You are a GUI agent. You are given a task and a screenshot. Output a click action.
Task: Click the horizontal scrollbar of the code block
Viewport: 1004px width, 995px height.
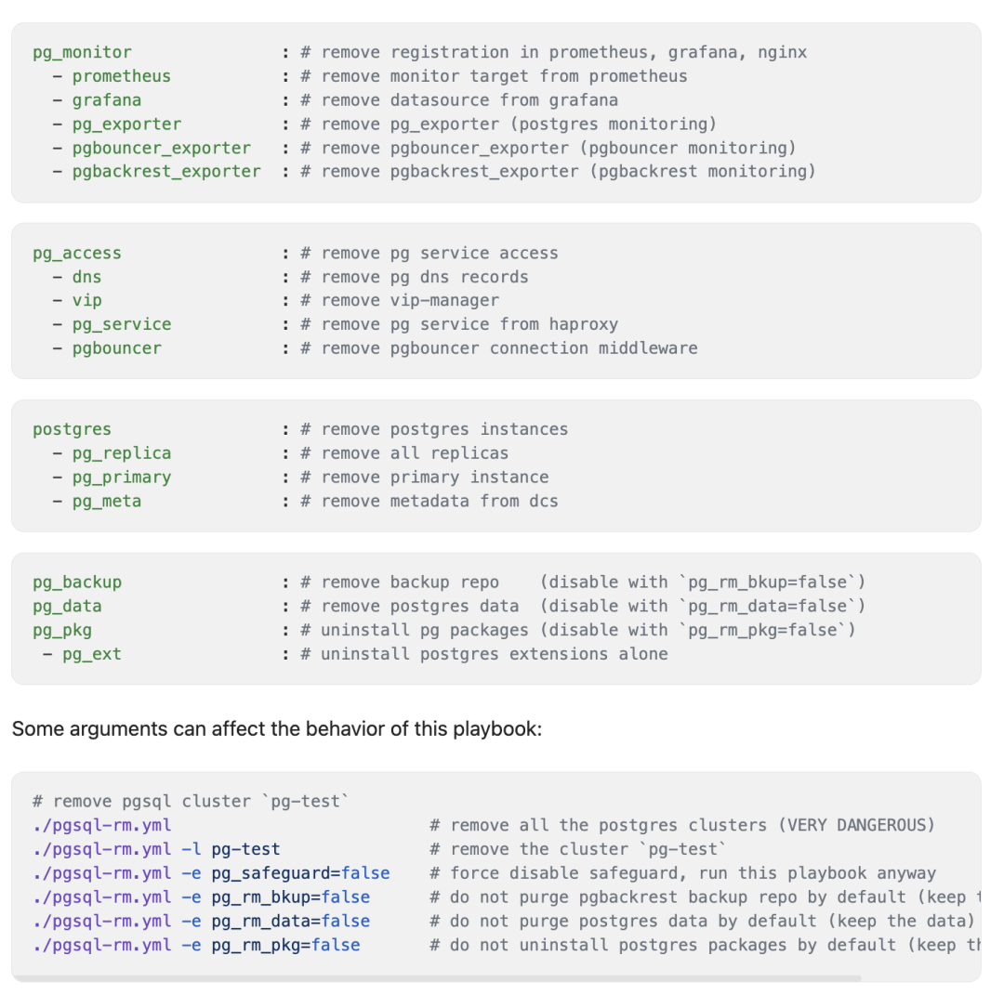[x=437, y=978]
